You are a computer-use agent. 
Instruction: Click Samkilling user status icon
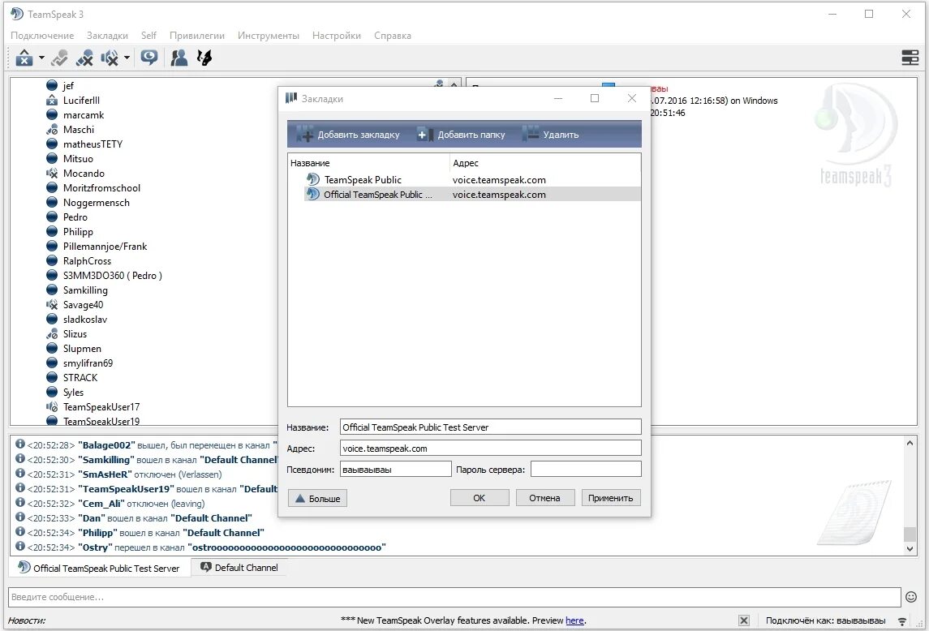[52, 290]
